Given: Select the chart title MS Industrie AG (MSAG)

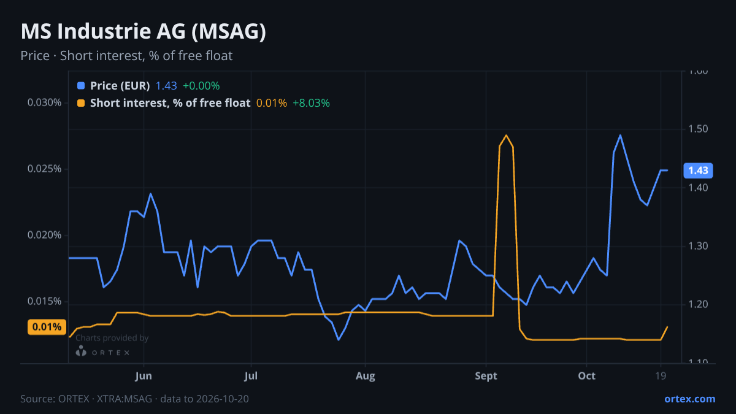Looking at the screenshot, I should point(143,32).
